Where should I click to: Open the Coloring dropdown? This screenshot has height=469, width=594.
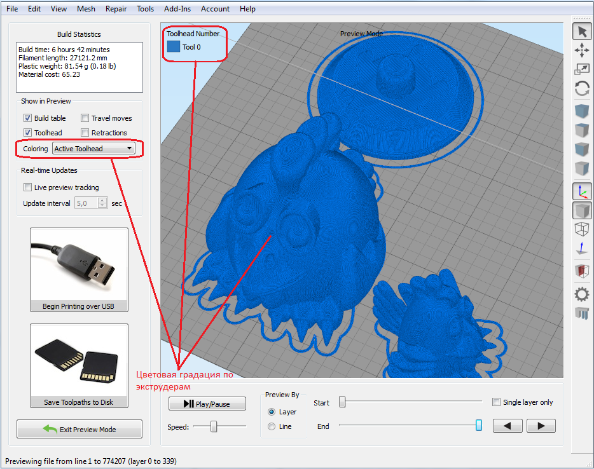94,148
